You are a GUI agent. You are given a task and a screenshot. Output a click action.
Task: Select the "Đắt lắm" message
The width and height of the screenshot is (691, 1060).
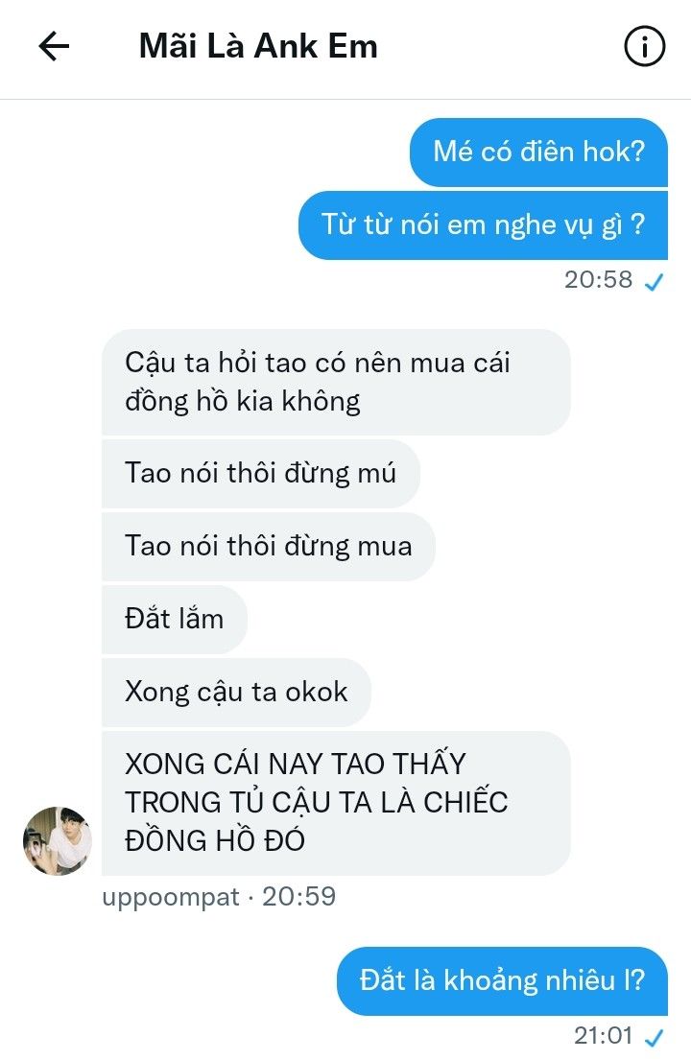175,620
